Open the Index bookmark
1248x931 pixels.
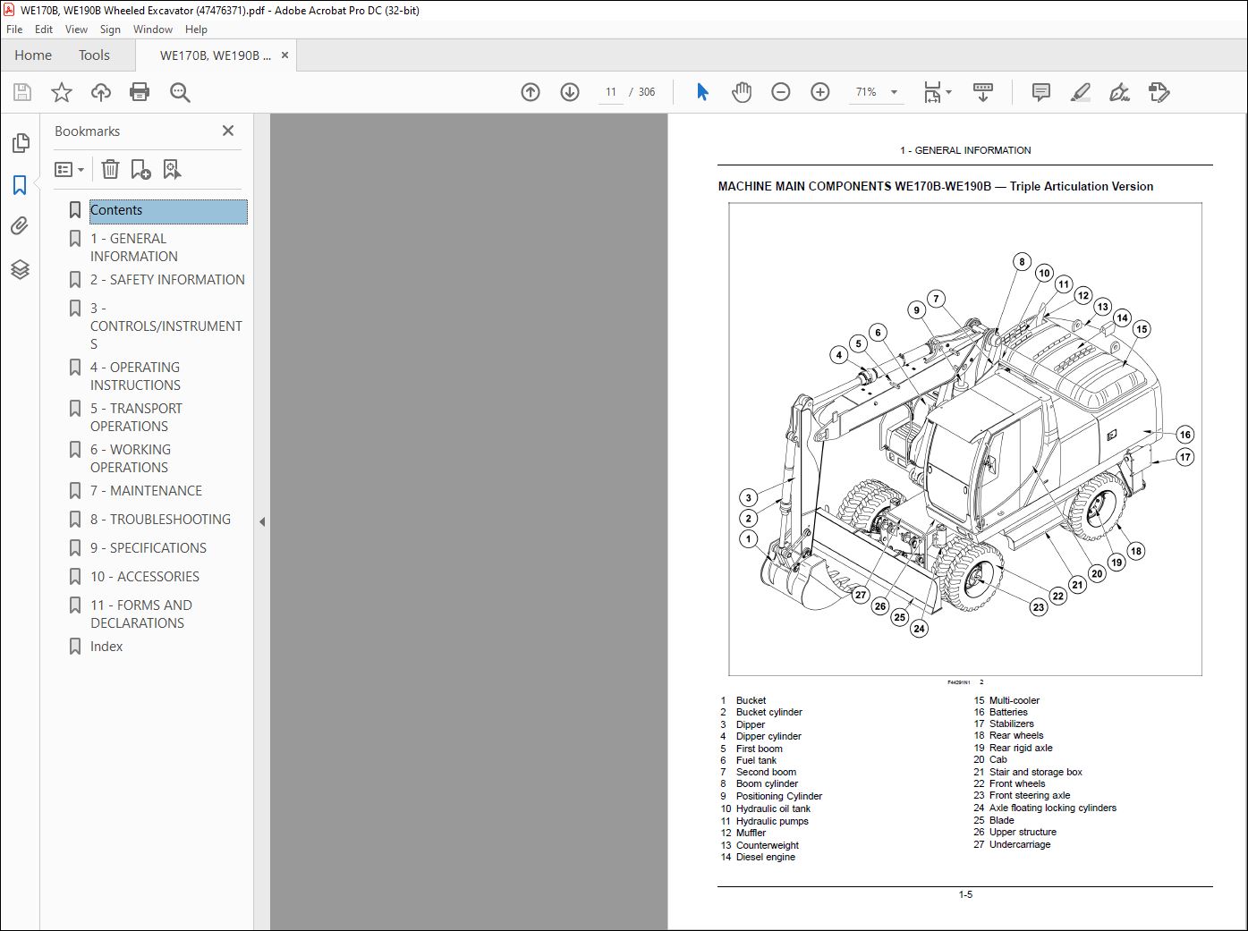pyautogui.click(x=106, y=647)
